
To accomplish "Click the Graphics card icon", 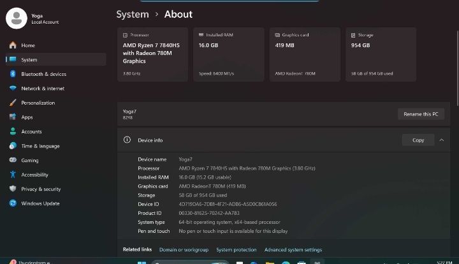I will [277, 35].
